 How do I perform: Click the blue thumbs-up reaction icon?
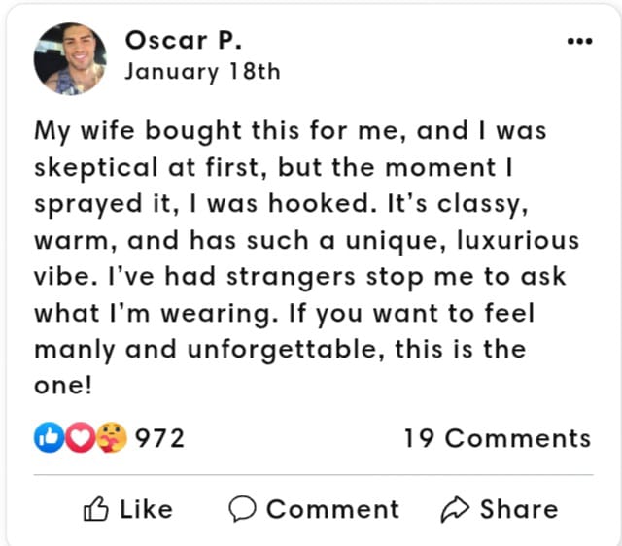click(x=47, y=438)
